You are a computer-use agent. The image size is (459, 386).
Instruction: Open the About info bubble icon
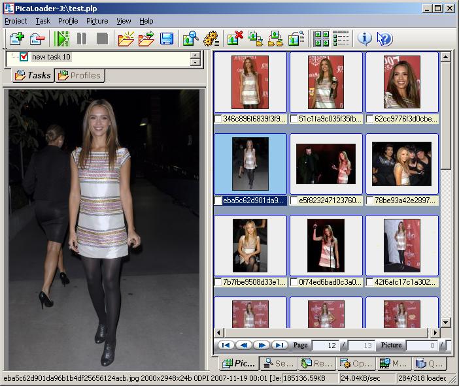click(x=364, y=39)
